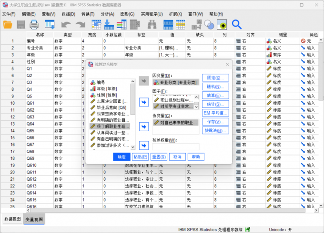Click the 残差权重(W) input field
The height and width of the screenshot is (233, 324).
click(x=176, y=146)
